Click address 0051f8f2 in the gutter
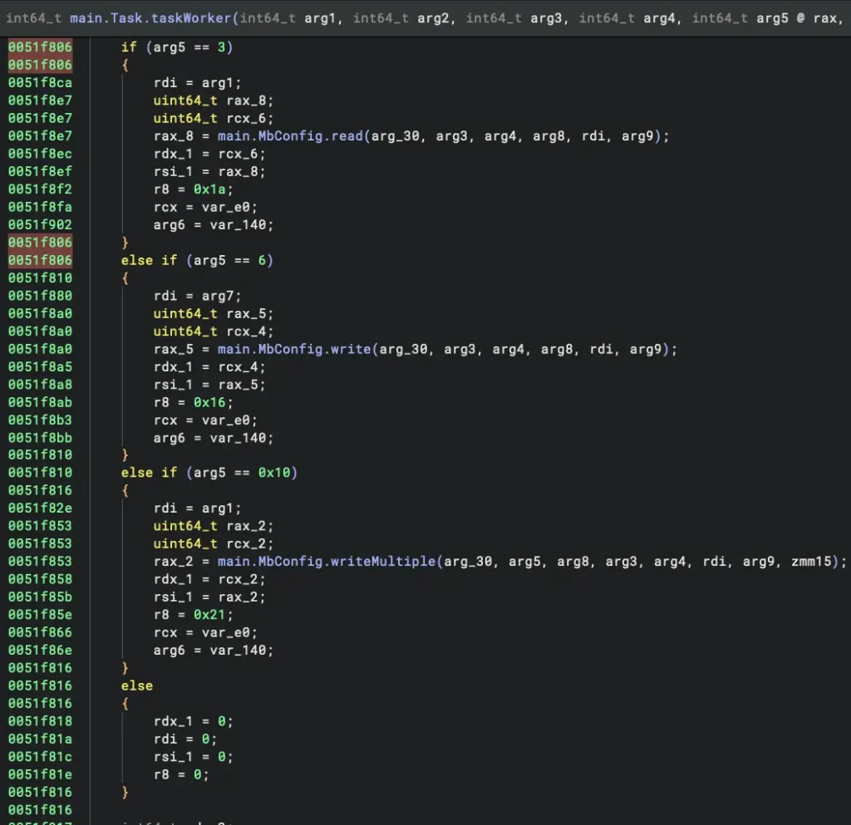Image resolution: width=851 pixels, height=825 pixels. (x=40, y=189)
